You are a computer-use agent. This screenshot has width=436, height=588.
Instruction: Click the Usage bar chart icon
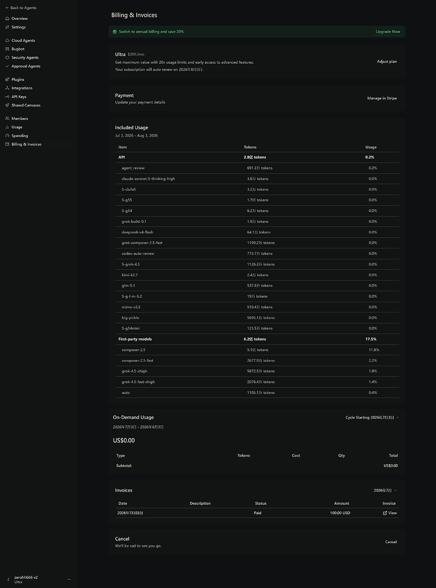coord(7,127)
